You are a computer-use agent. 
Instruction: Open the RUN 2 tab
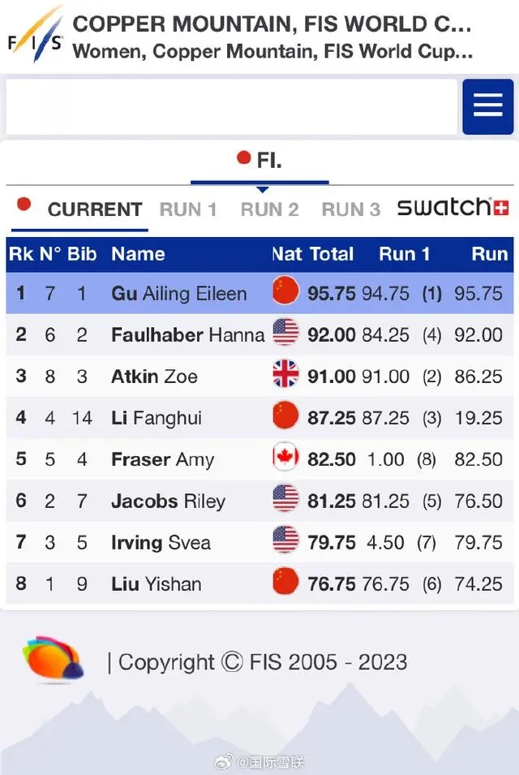pos(269,209)
